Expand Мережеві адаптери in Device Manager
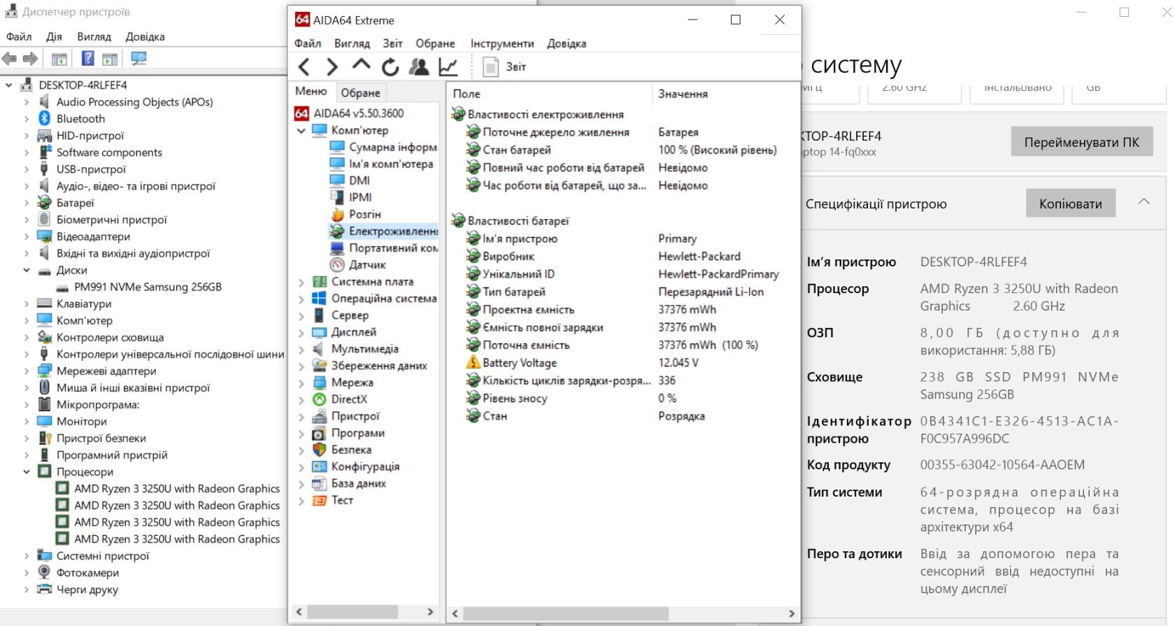This screenshot has height=626, width=1175. 27,371
